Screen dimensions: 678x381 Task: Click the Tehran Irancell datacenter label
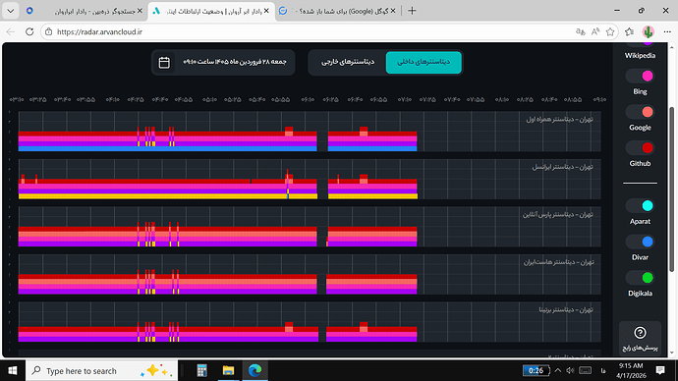[x=563, y=167]
